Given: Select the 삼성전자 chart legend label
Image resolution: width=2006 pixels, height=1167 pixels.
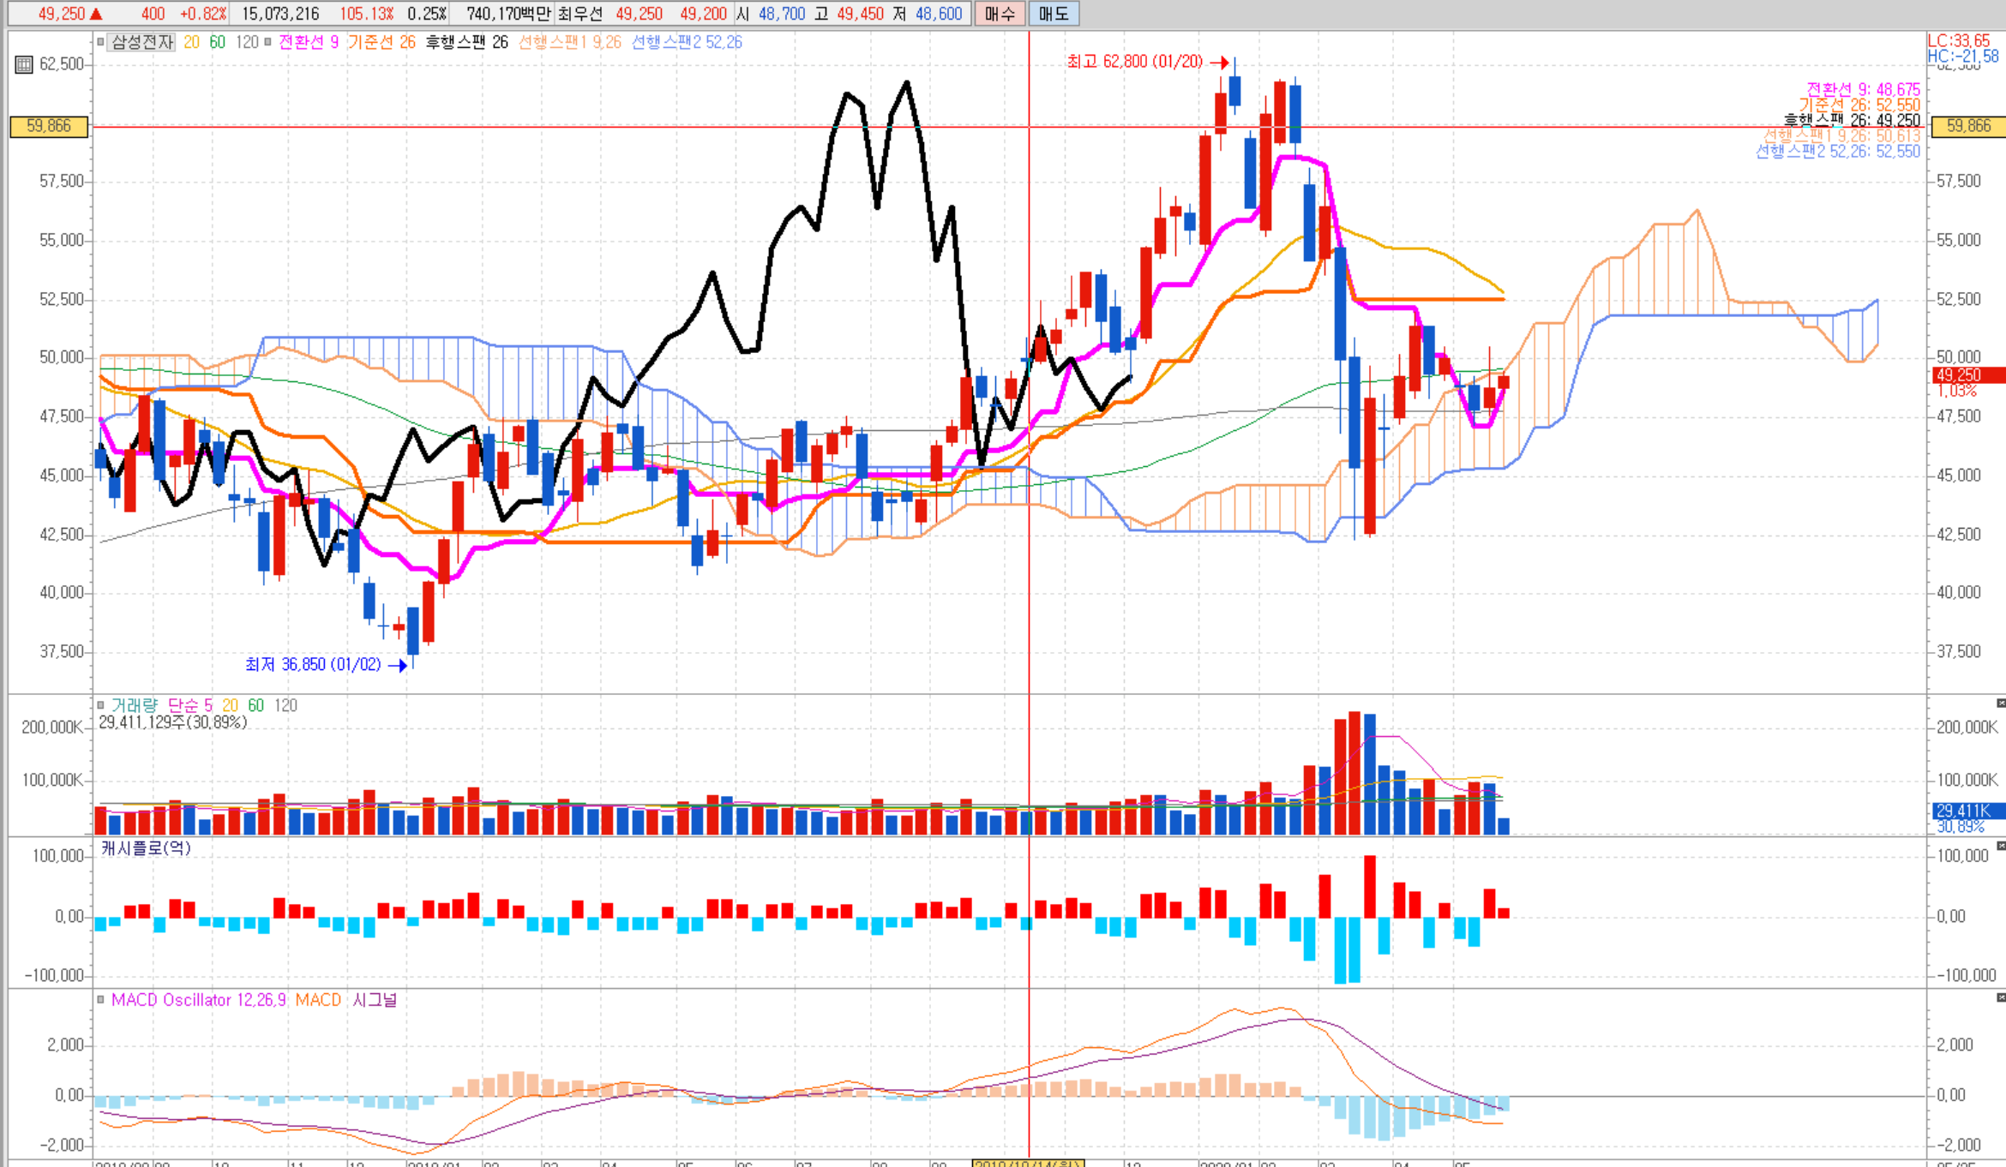Looking at the screenshot, I should (x=142, y=42).
